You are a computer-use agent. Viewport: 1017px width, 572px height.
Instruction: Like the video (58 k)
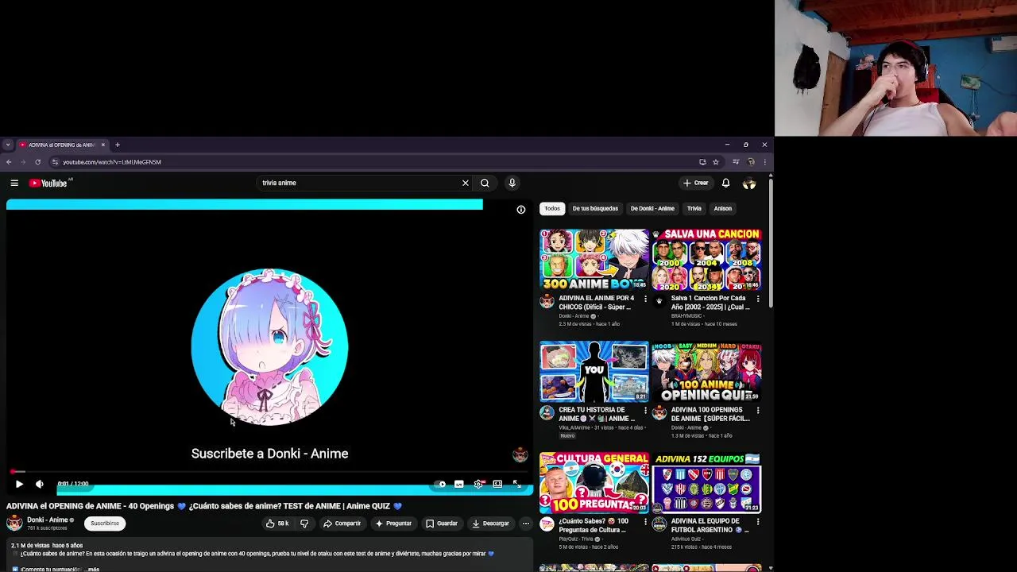277,524
